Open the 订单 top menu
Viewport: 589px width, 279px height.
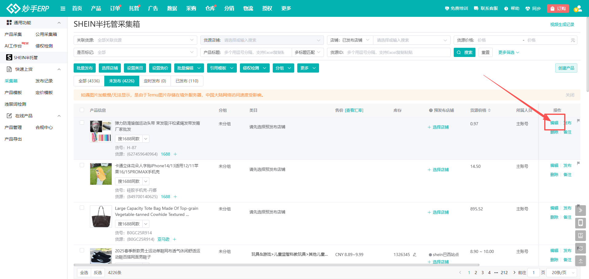pos(115,9)
